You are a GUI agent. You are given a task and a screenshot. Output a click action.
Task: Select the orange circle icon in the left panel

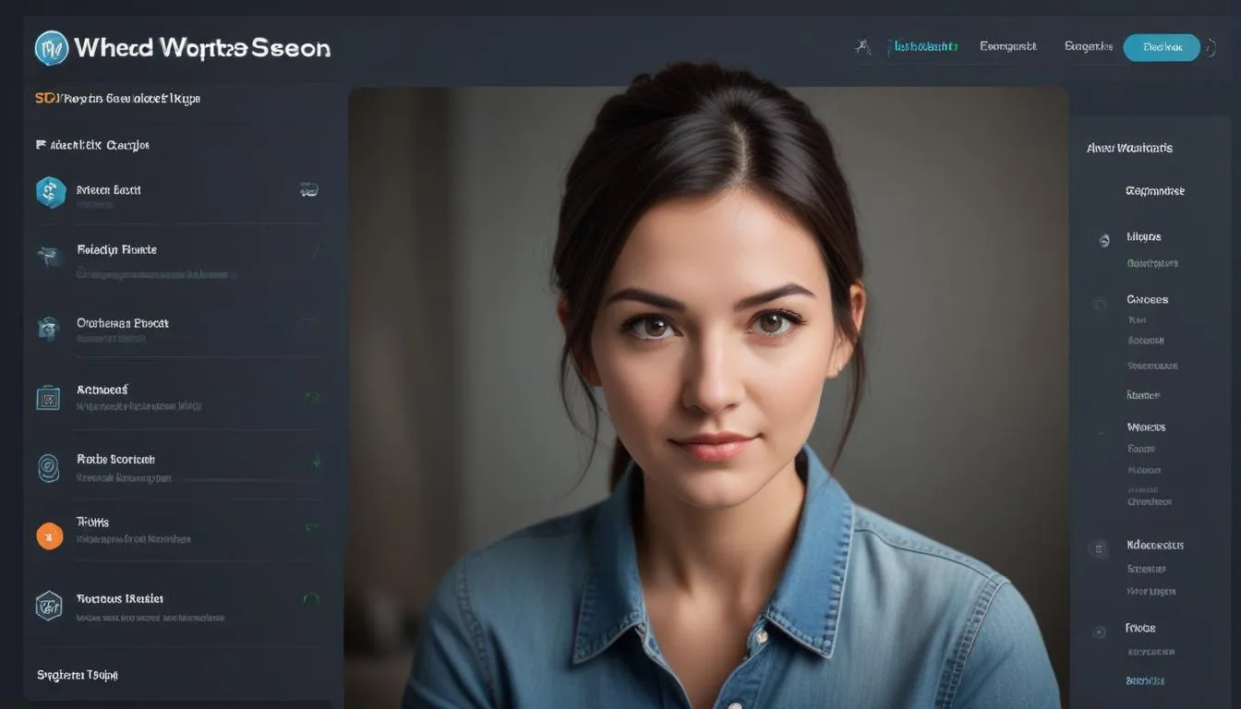pyautogui.click(x=50, y=535)
